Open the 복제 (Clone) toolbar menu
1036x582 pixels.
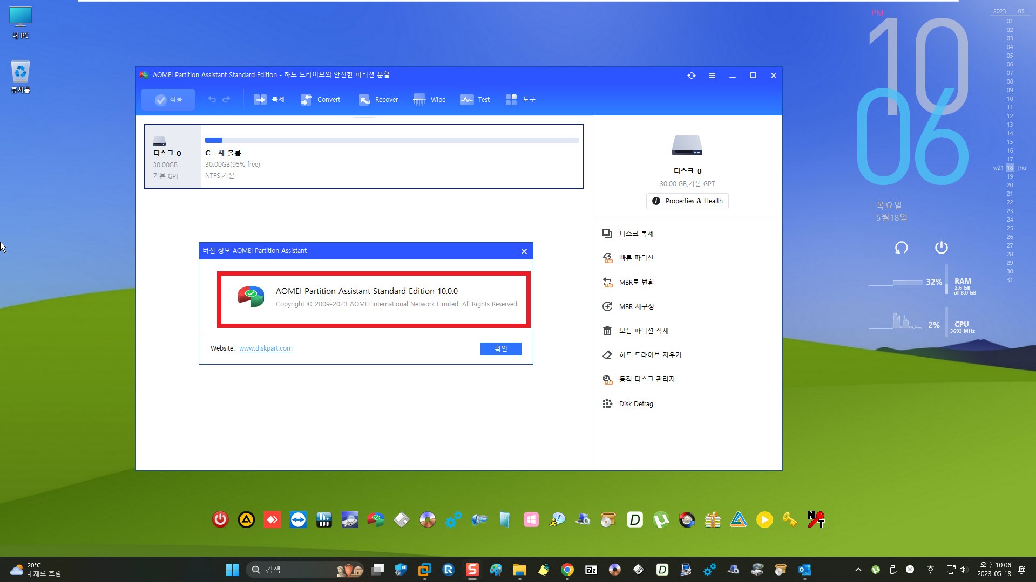(x=269, y=99)
